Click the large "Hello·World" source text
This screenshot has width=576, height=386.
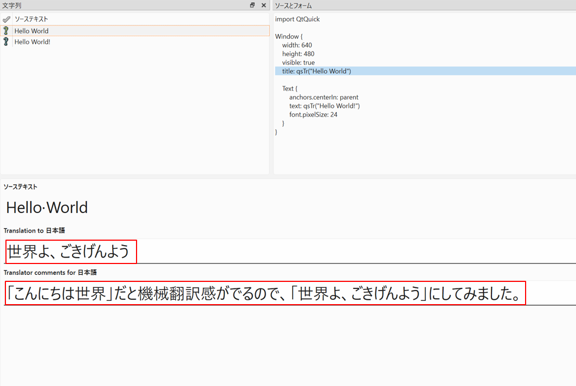47,207
